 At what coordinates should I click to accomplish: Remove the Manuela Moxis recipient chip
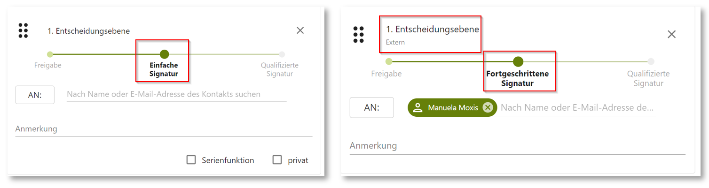click(x=488, y=108)
